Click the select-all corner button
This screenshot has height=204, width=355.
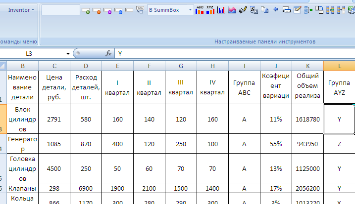click(x=3, y=66)
